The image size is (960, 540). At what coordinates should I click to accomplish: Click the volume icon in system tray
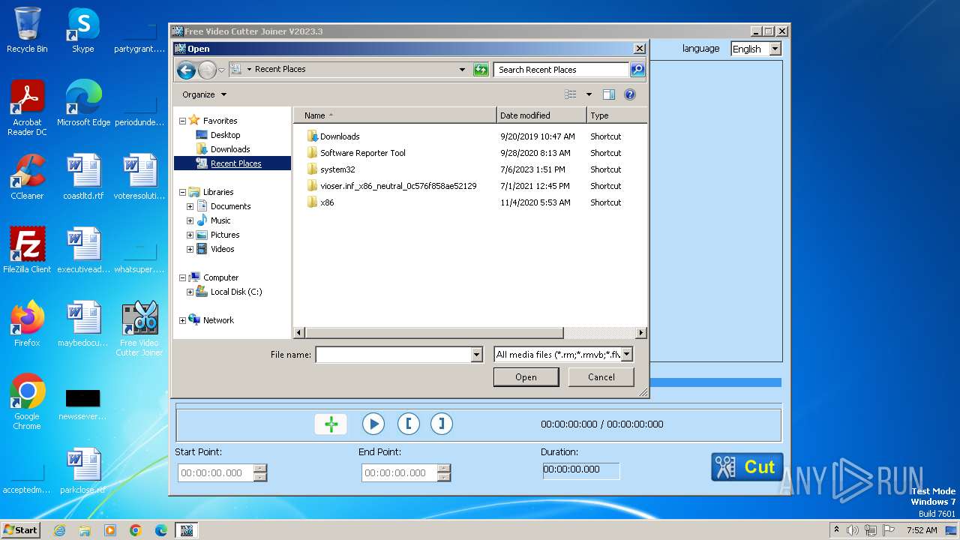(853, 530)
